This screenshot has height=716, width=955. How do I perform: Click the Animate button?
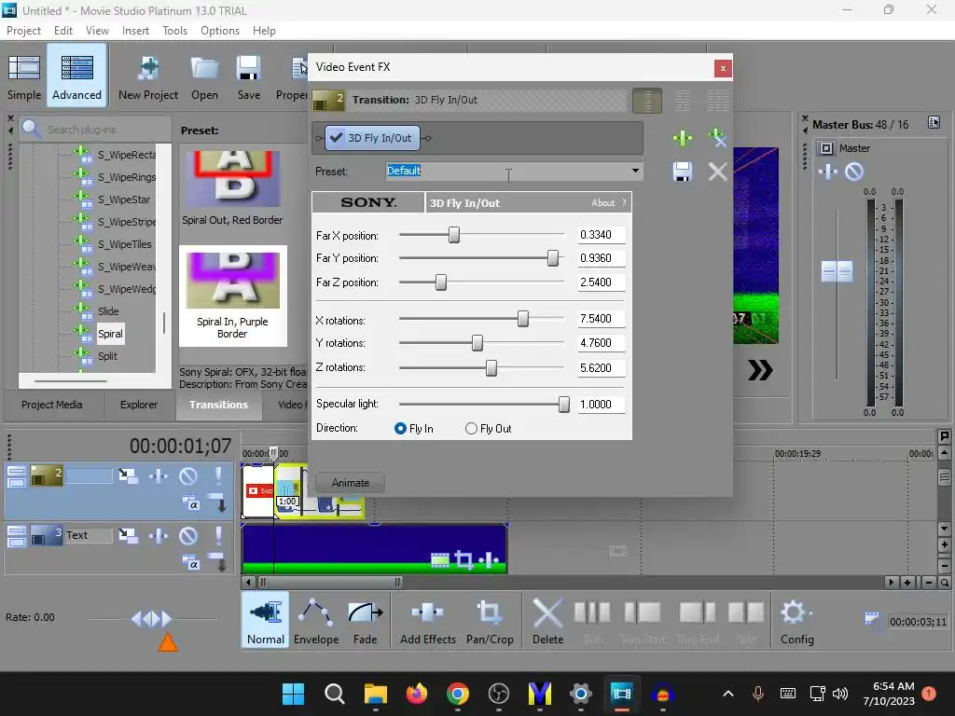(x=351, y=483)
